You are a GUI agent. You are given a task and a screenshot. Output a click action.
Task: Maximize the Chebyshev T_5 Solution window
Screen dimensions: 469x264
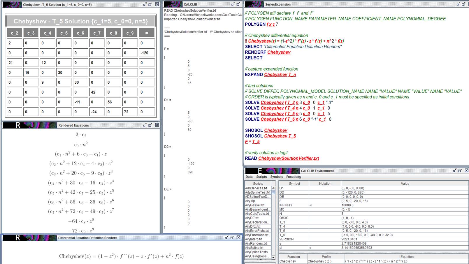(x=150, y=4)
